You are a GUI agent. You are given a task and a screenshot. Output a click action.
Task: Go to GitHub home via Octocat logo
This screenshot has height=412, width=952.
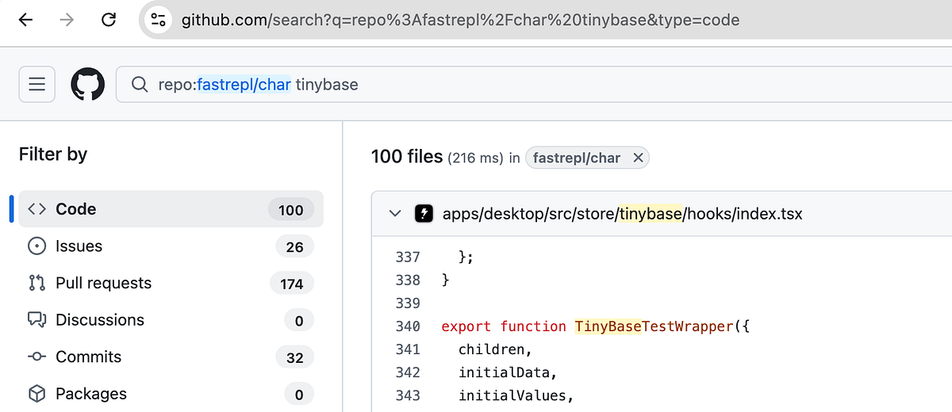click(87, 84)
